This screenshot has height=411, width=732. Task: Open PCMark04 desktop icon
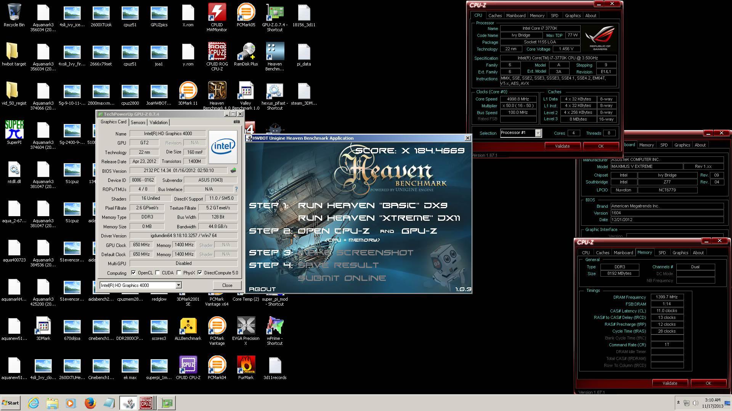(217, 368)
